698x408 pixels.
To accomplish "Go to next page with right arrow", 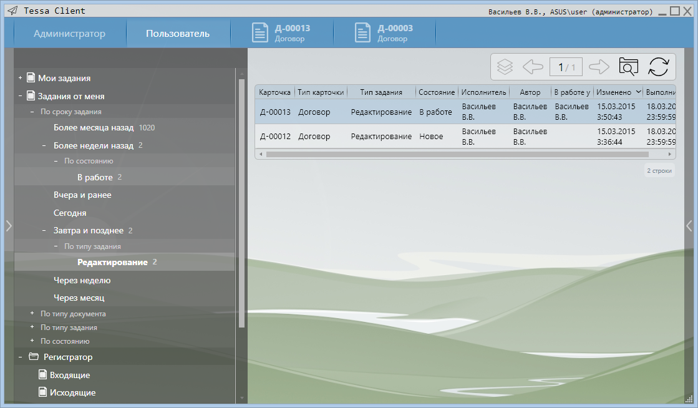I will tap(599, 67).
